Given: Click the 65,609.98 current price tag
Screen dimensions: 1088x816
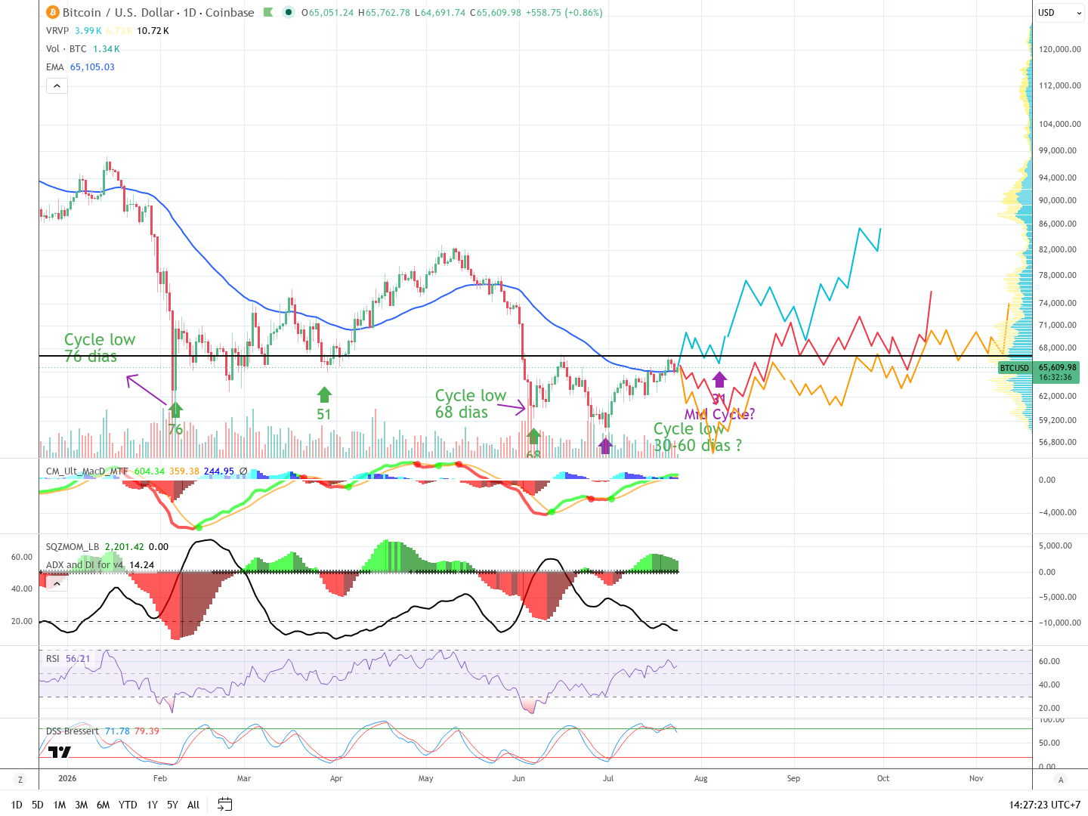Looking at the screenshot, I should 1058,368.
